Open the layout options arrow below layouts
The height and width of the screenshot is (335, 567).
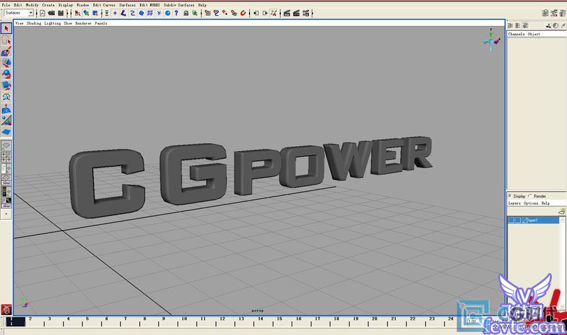point(6,214)
